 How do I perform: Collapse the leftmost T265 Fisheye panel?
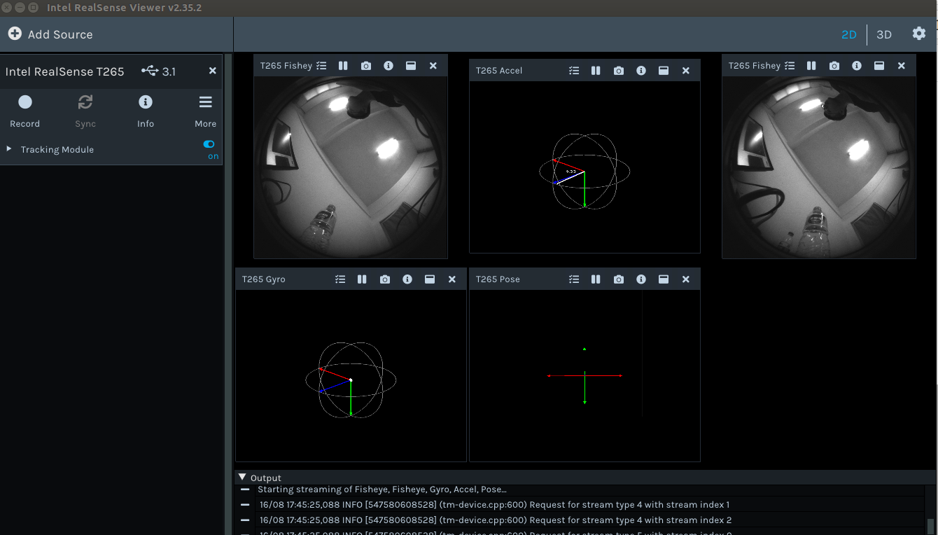411,66
